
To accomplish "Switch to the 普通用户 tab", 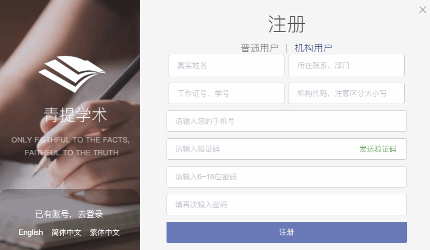I will pyautogui.click(x=259, y=48).
